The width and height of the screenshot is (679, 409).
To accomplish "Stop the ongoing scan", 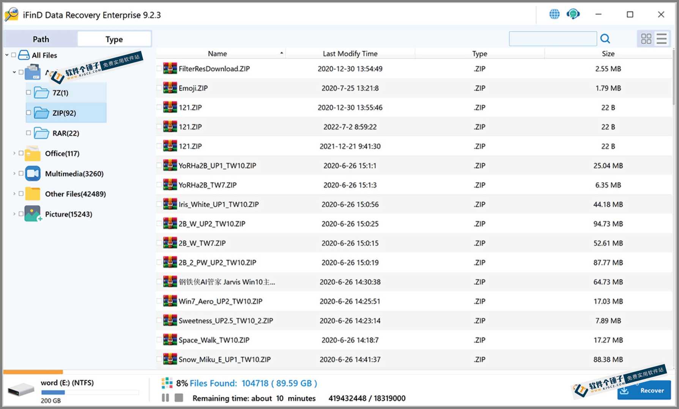I will [179, 398].
